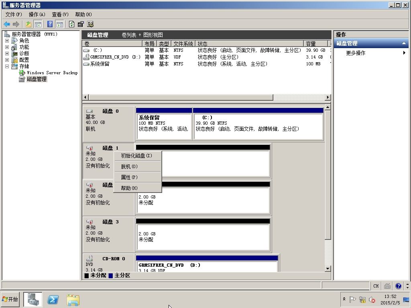The width and height of the screenshot is (411, 308).
Task: Click the 服务器管理器 (WWW1) root icon
Action: [7, 34]
